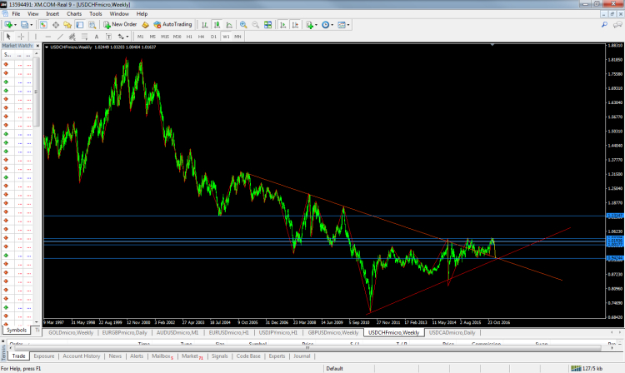Image resolution: width=625 pixels, height=373 pixels.
Task: Open the Charts menu
Action: click(74, 13)
